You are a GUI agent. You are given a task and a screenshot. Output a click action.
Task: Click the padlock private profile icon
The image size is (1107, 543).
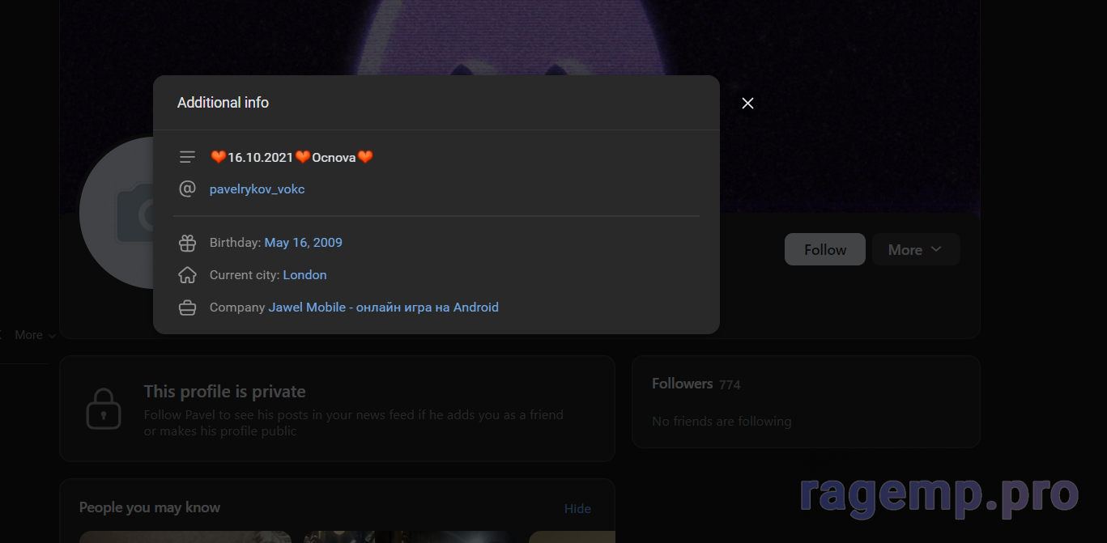[104, 409]
